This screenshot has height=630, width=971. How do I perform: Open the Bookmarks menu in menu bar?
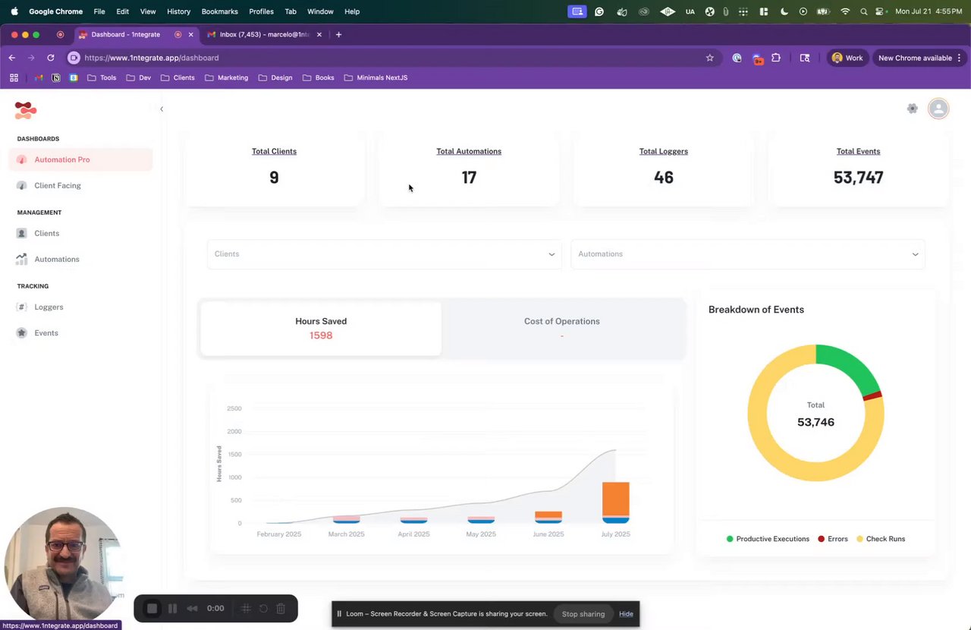pyautogui.click(x=220, y=11)
